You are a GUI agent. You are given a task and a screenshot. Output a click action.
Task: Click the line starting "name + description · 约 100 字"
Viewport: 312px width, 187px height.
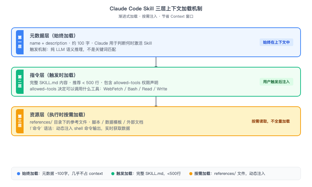pyautogui.click(x=91, y=43)
